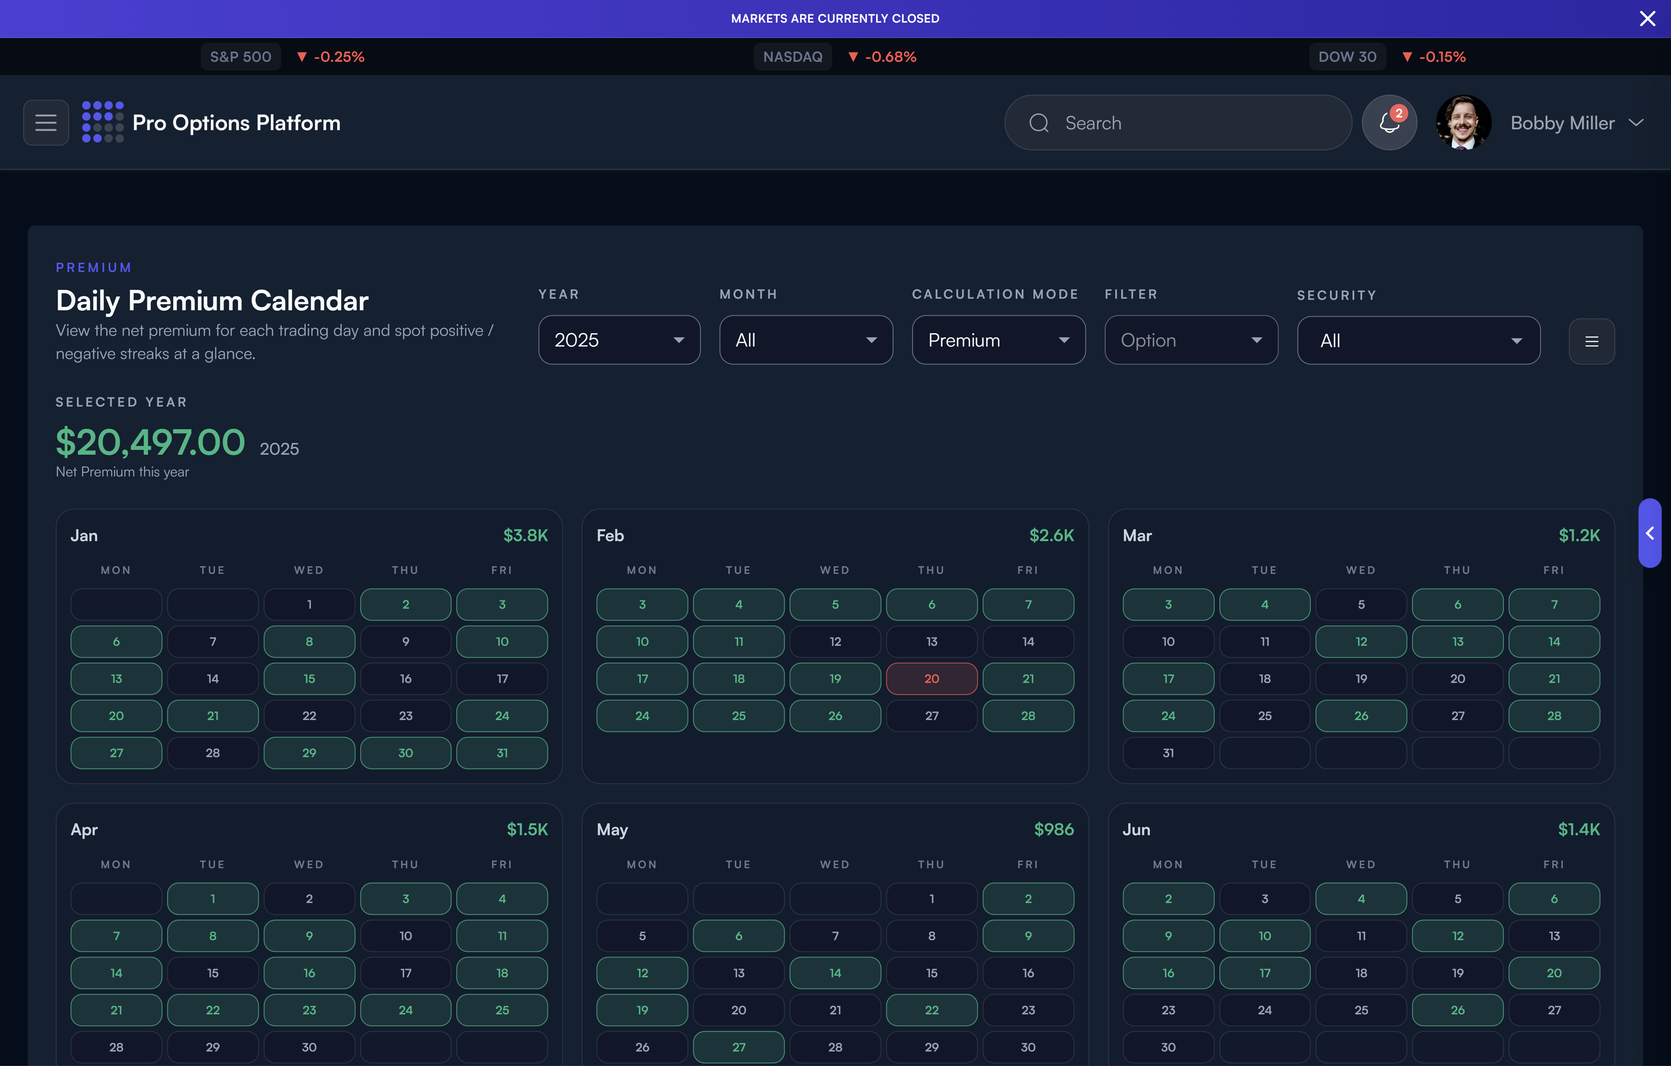The image size is (1671, 1066).
Task: Open the Filter Option dropdown
Action: coord(1191,340)
